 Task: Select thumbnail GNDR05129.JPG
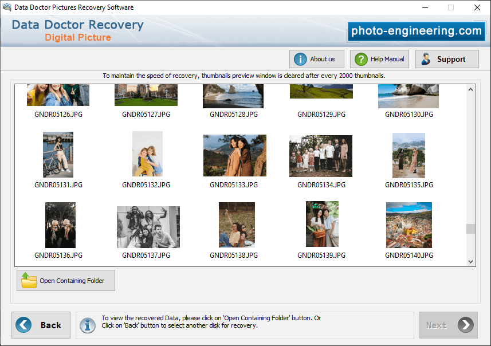321,91
